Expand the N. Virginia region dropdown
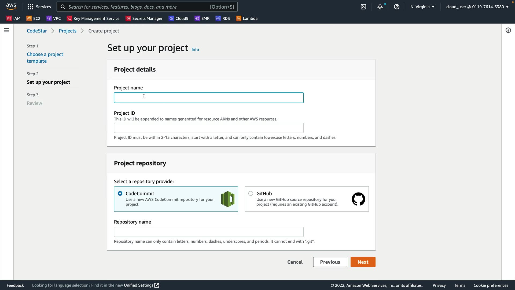This screenshot has height=290, width=515. (422, 7)
